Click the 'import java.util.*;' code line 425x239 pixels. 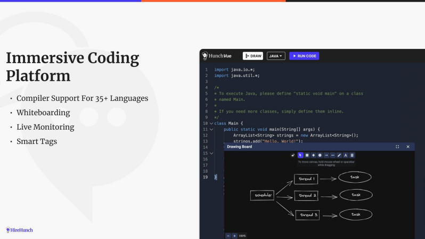point(237,76)
